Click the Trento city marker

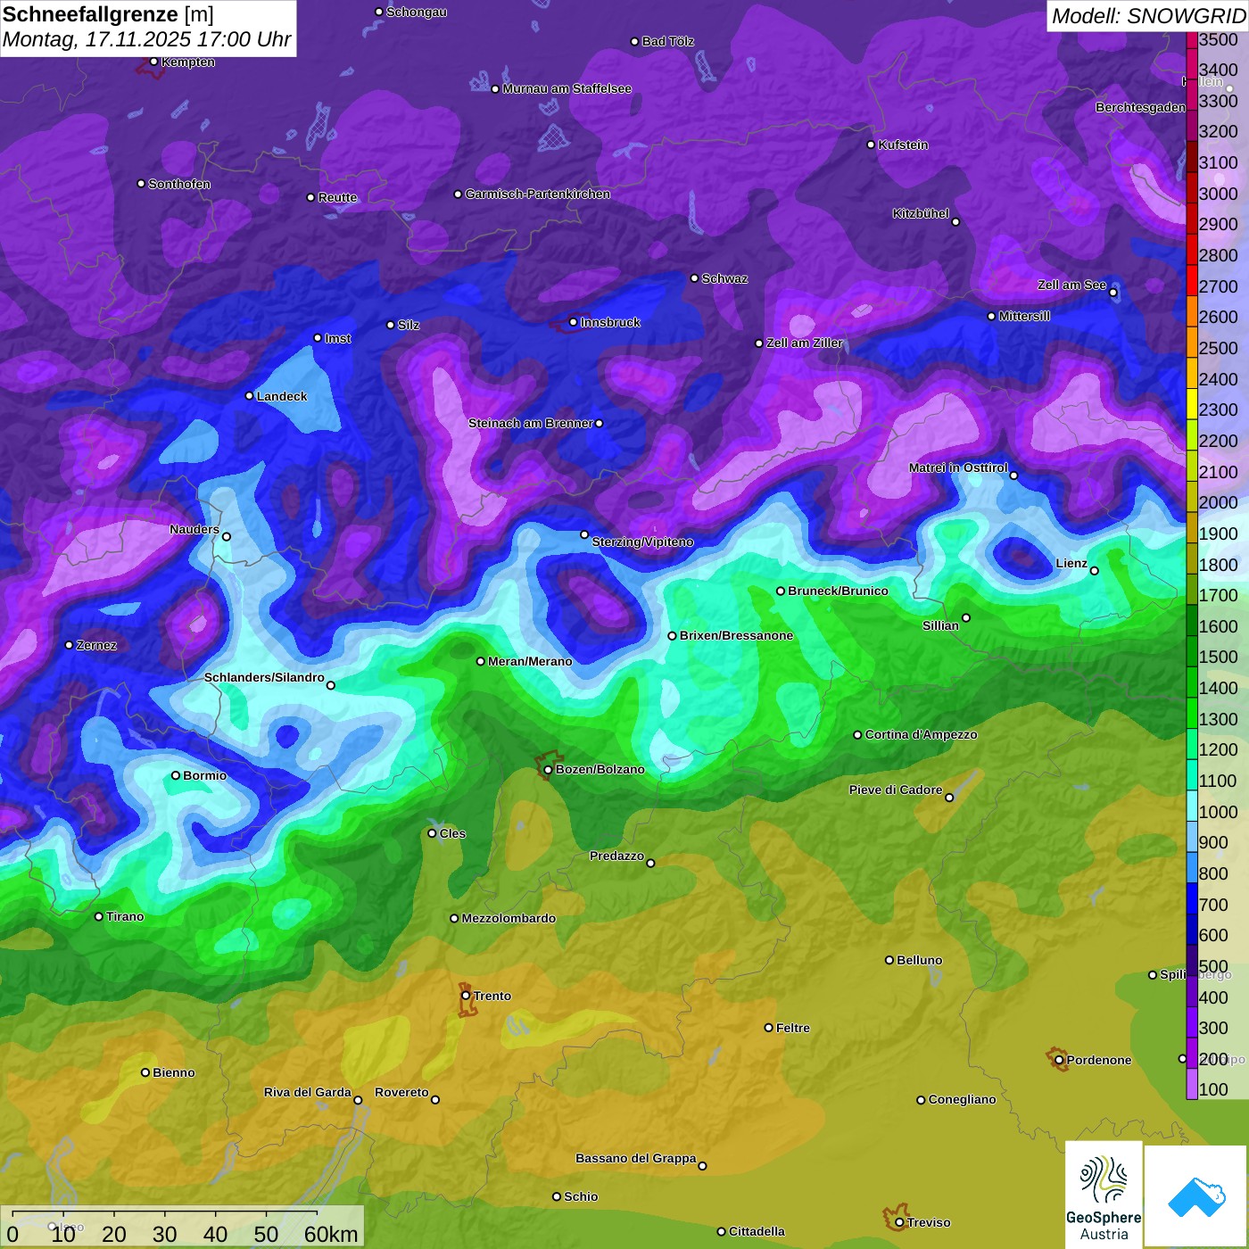[466, 996]
